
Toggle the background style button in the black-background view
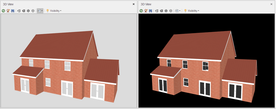177,11
